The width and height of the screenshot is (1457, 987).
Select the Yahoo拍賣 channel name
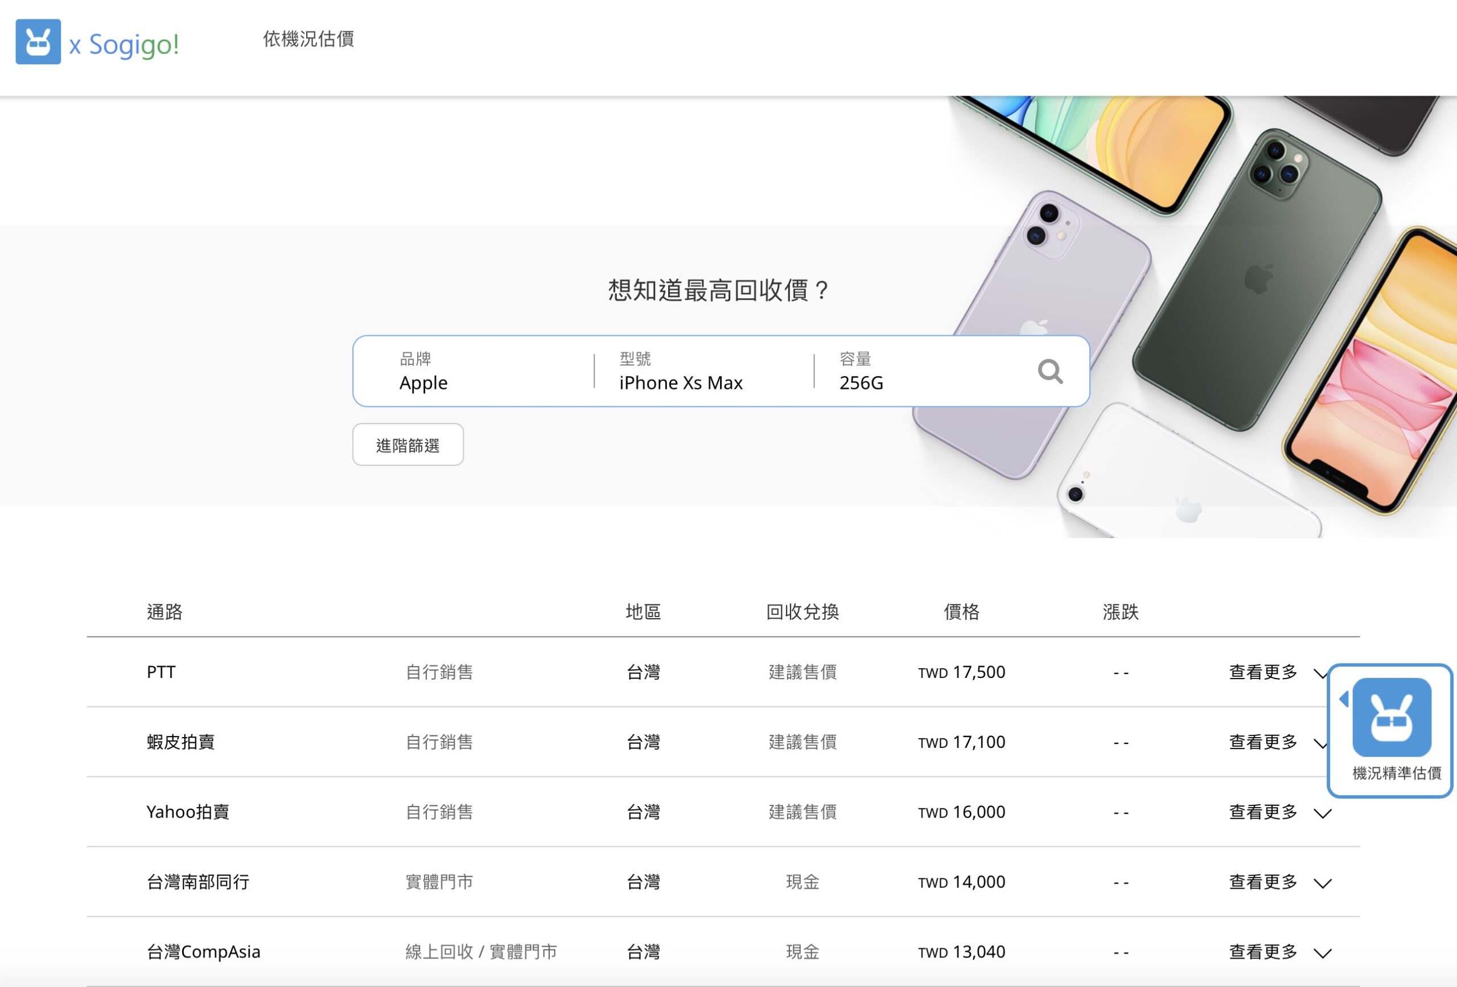pos(188,812)
